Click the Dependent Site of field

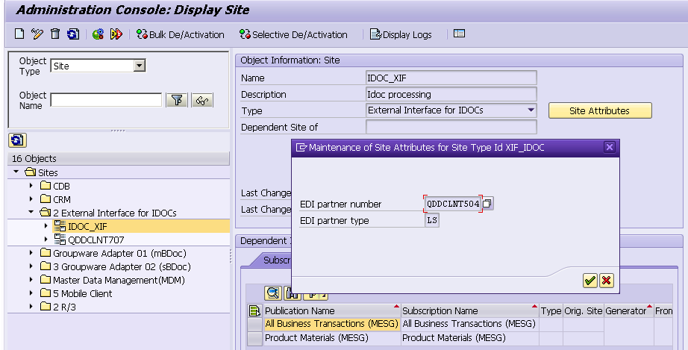point(451,127)
